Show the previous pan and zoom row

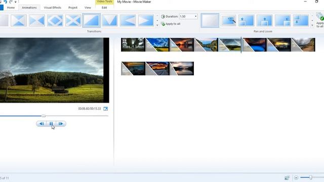point(312,16)
